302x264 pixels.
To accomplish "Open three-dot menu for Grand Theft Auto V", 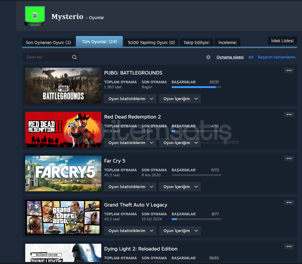I will [289, 202].
